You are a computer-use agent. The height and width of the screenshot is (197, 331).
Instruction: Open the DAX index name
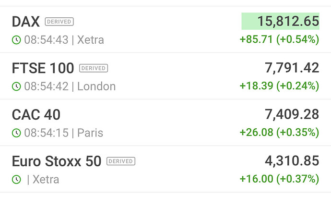point(25,22)
